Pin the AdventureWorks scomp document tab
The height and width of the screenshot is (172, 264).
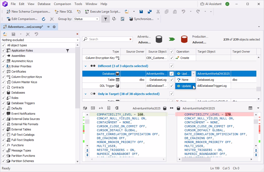pyautogui.click(x=48, y=27)
